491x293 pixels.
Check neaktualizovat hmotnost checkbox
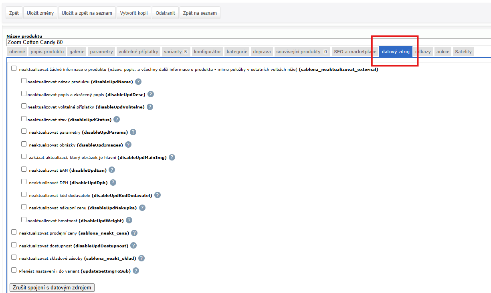[24, 219]
